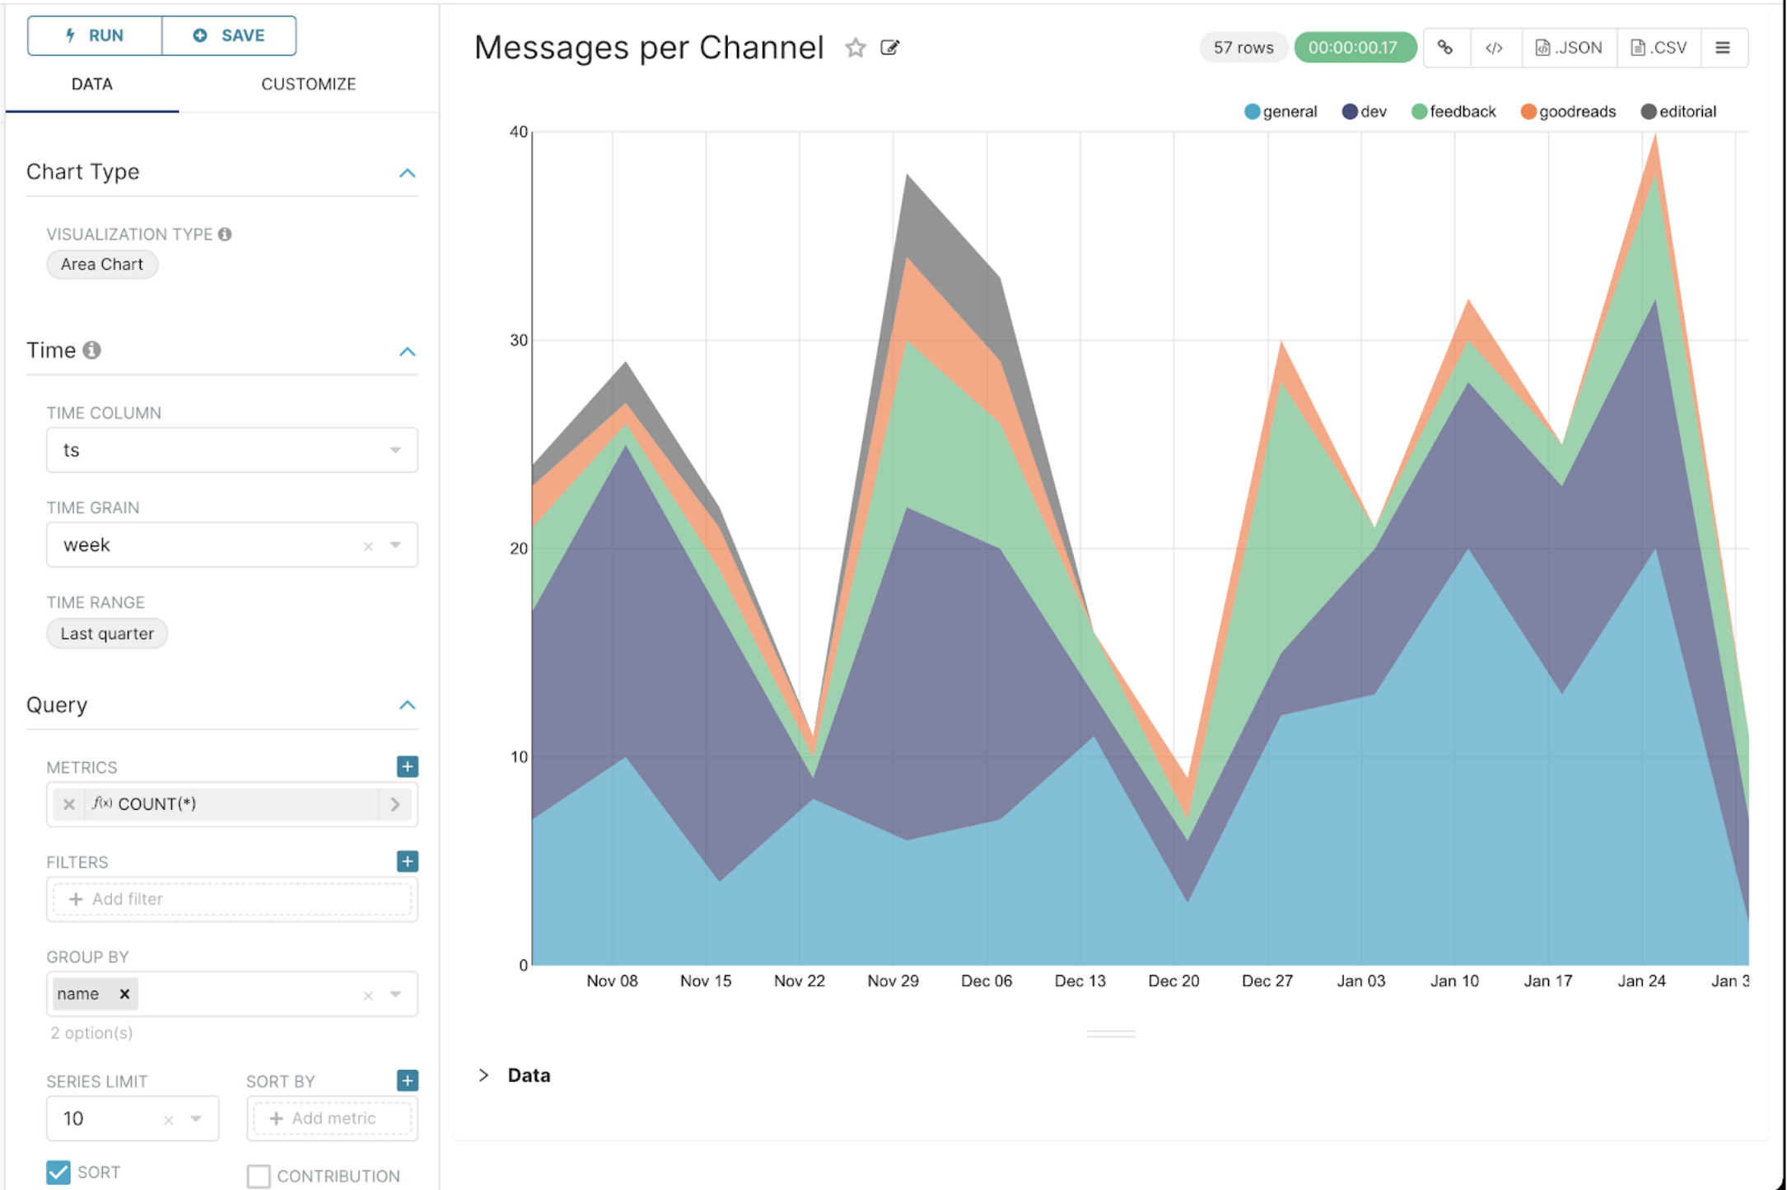Open the Time Column dropdown
The image size is (1787, 1190).
click(231, 450)
